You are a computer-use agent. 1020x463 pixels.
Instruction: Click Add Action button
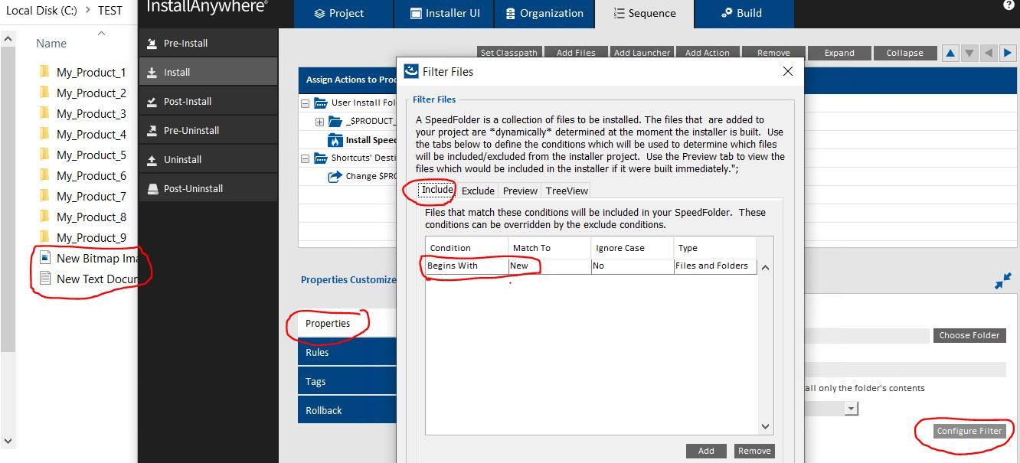pos(707,53)
